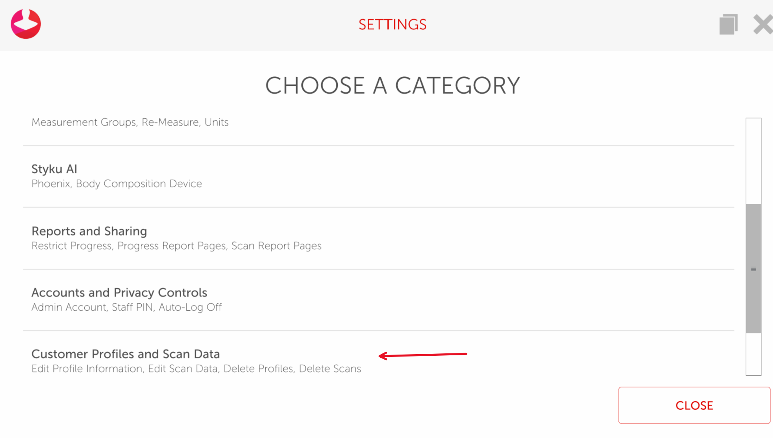
Task: Click the Choose a Category heading
Action: pyautogui.click(x=392, y=85)
